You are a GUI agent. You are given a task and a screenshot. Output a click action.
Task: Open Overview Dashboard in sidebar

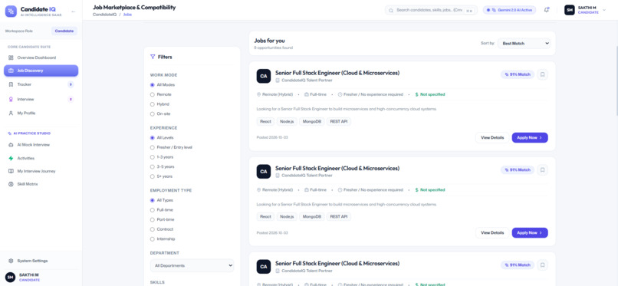point(41,58)
